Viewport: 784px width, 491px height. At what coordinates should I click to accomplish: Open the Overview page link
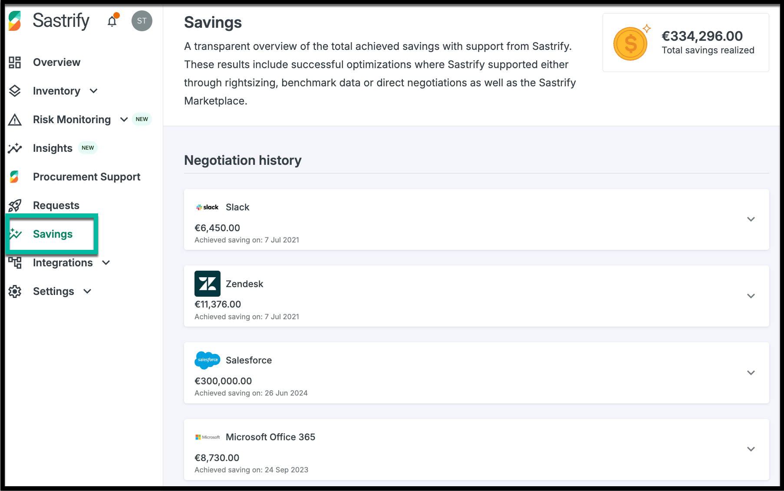56,62
